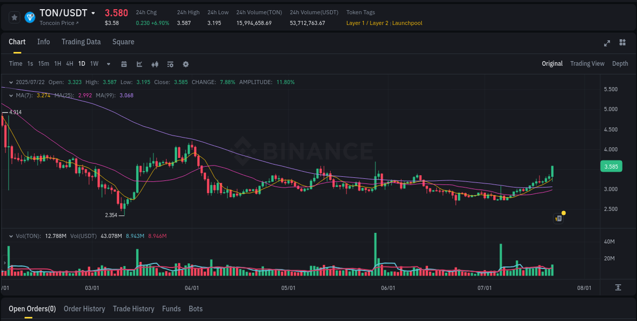Viewport: 637px width, 321px height.
Task: Collapse the MA indicators row chevron
Action: [11, 95]
